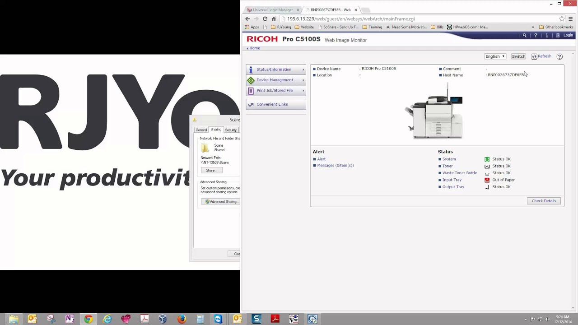
Task: Switch to Google Chrome in the taskbar
Action: pyautogui.click(x=89, y=319)
